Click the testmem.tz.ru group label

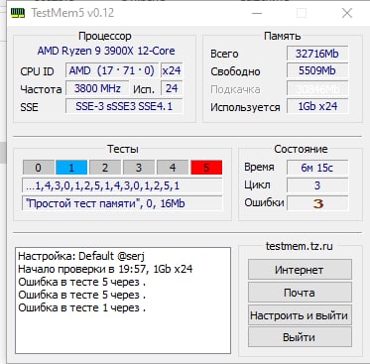[x=300, y=246]
